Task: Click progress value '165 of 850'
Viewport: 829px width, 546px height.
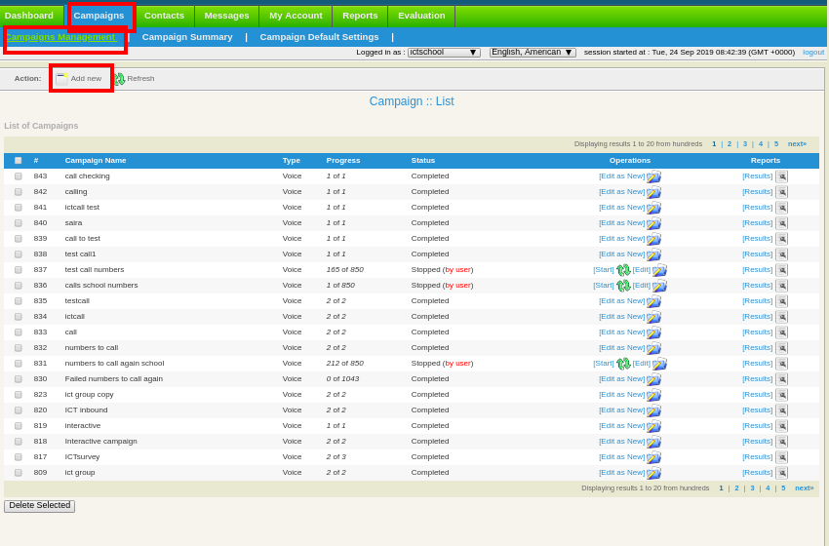Action: coord(344,269)
